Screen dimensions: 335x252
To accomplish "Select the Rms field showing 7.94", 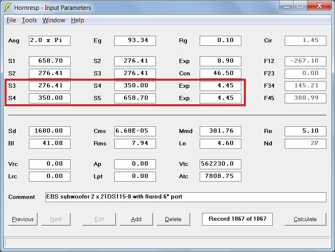I will point(135,144).
